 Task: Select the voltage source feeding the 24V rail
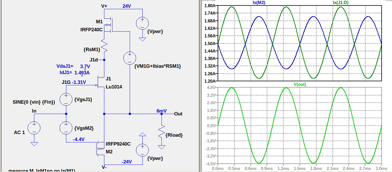[x=142, y=24]
